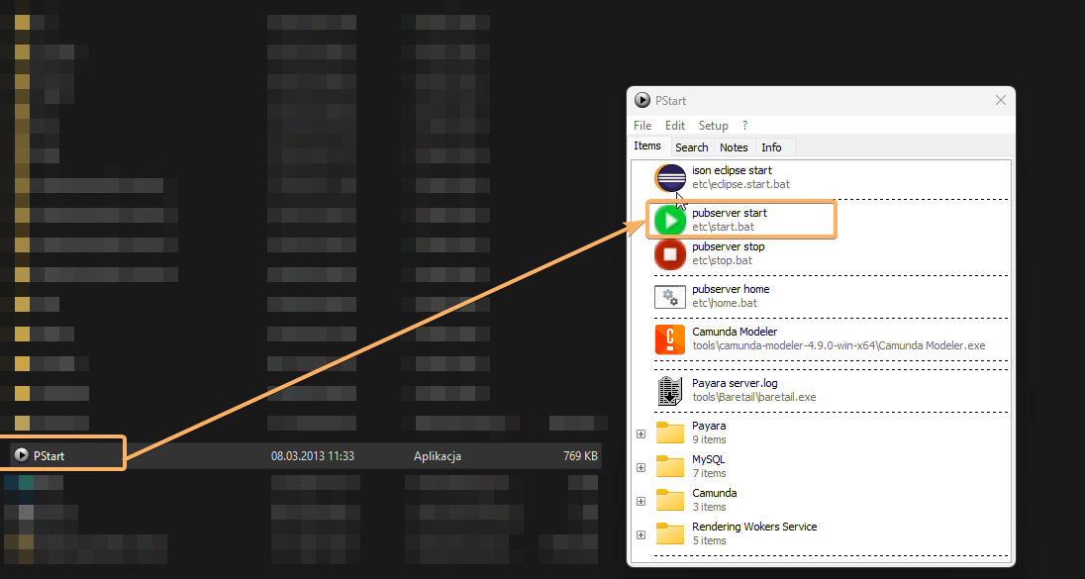1085x579 pixels.
Task: Launch Camunda Modeler orange icon
Action: [x=670, y=339]
